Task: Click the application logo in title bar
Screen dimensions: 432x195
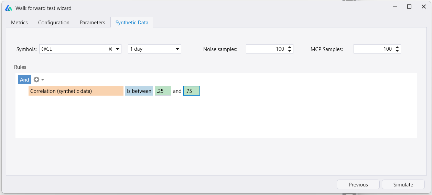Action: (9, 8)
